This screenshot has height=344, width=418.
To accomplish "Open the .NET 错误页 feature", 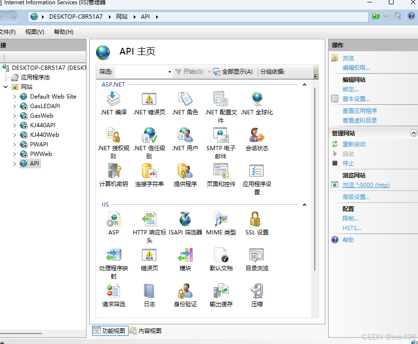I will (x=149, y=103).
